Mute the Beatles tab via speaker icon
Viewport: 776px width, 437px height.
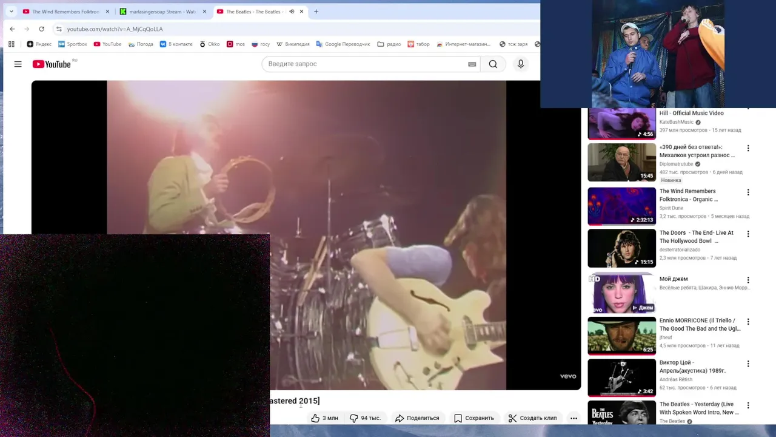pos(291,12)
